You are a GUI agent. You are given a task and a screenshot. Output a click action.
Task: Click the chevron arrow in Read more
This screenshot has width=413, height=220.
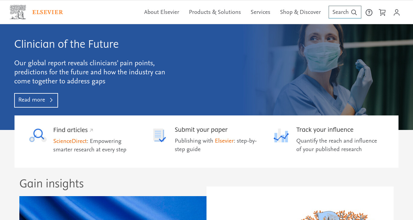tap(51, 100)
